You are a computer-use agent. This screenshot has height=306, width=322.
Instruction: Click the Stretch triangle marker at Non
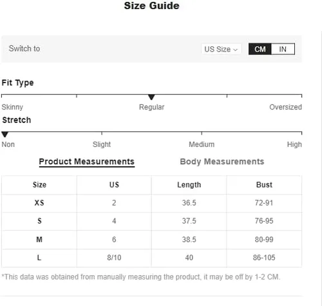[x=5, y=135]
